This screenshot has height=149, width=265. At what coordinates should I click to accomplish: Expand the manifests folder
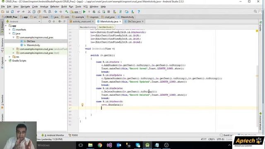coord(10,30)
